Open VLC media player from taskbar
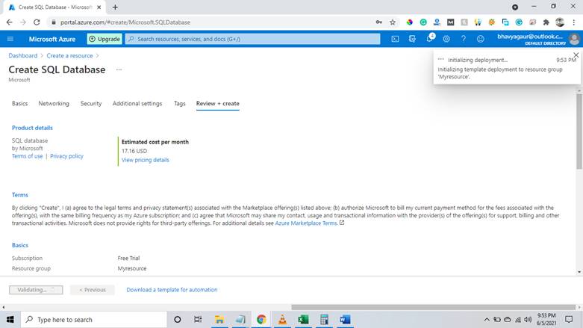This screenshot has width=583, height=328. pyautogui.click(x=282, y=320)
